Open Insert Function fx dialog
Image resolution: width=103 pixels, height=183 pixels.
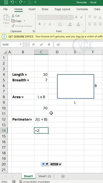pos(49,44)
